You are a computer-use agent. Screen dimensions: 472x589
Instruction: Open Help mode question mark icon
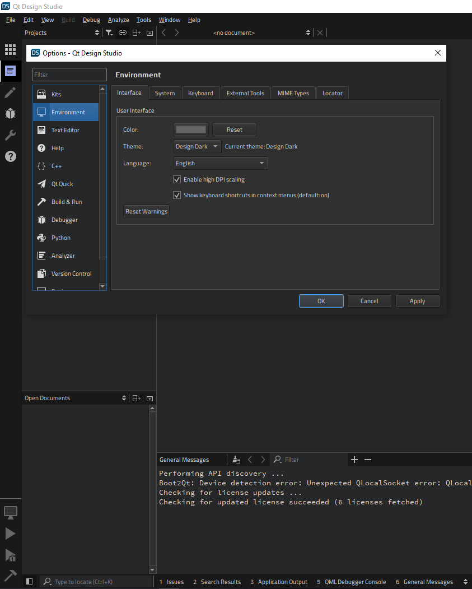point(10,156)
